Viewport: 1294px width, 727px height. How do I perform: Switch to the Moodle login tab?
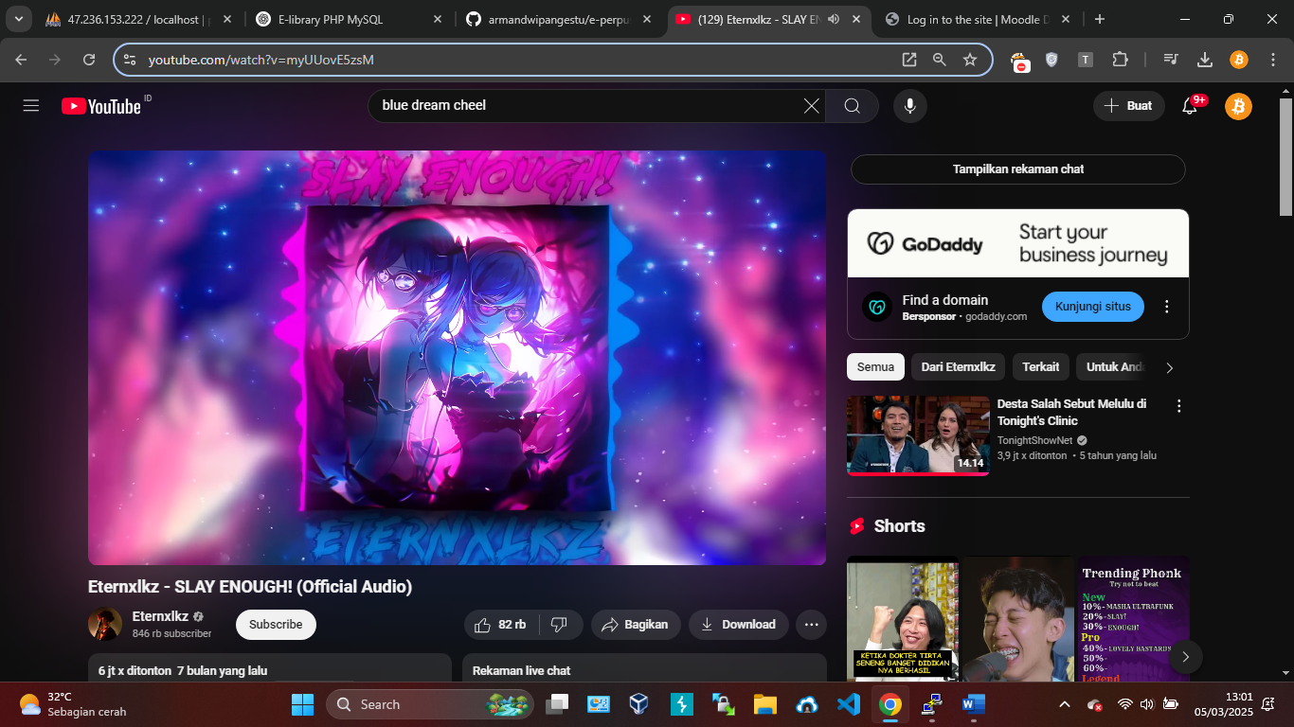point(979,19)
